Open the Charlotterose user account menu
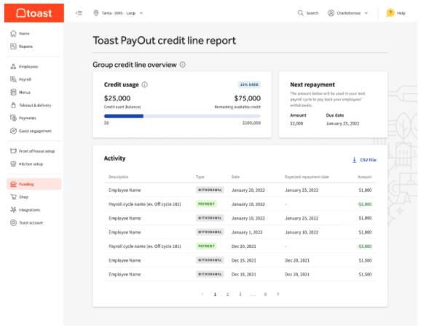 (x=347, y=13)
